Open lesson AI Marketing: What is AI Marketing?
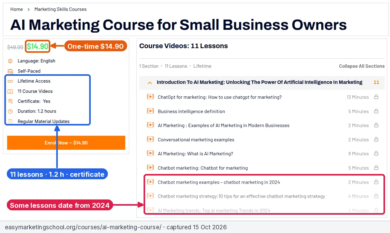The image size is (390, 233). point(195,154)
